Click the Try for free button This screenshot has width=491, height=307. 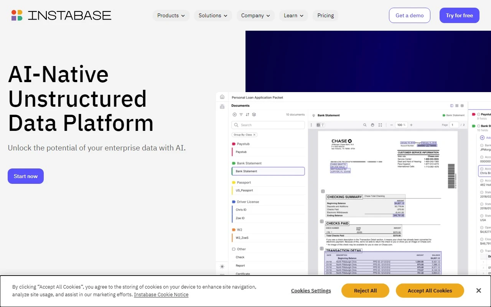(x=460, y=15)
